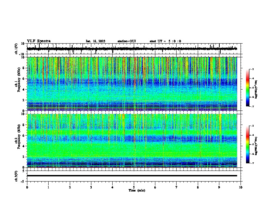Image resolution: width=271 pixels, height=210 pixels.
Task: Click the ch.1 spectrogram panel
Action: (x=132, y=84)
